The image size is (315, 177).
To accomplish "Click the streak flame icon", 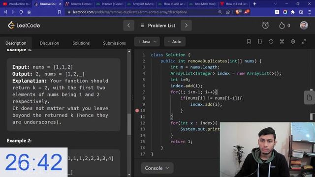I will coord(282,26).
